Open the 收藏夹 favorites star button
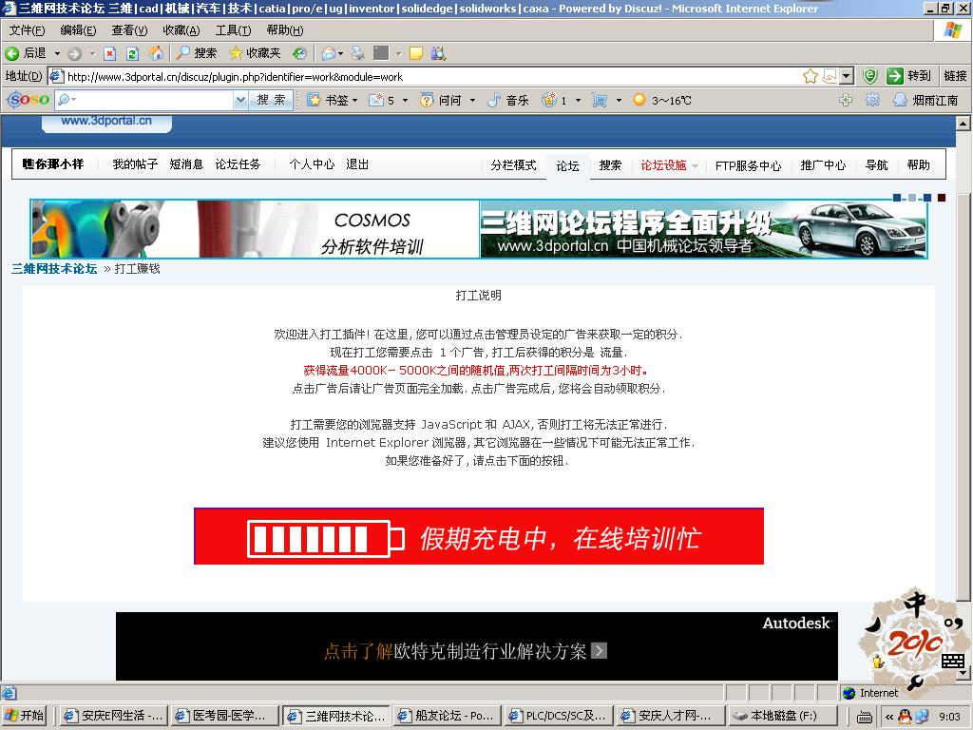Viewport: 973px width, 730px height. [255, 53]
